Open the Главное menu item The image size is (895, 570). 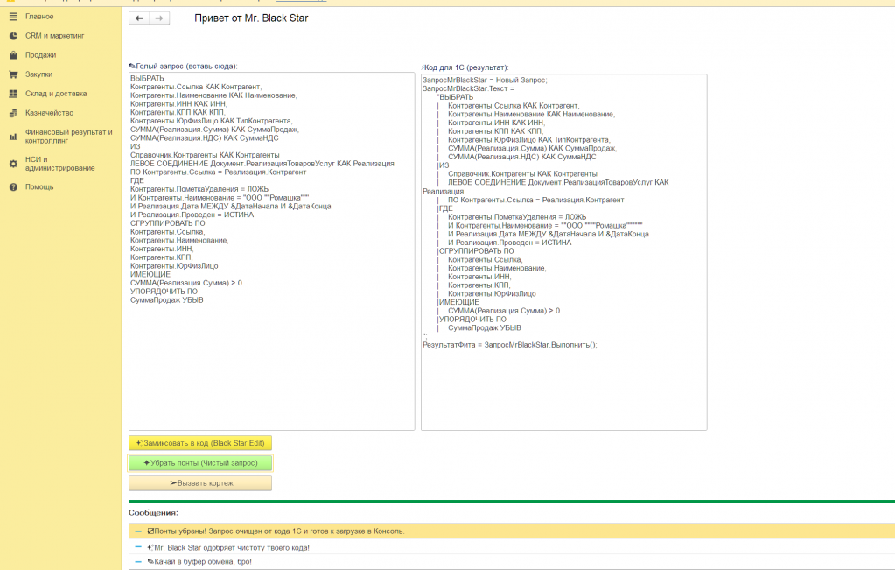(x=39, y=17)
